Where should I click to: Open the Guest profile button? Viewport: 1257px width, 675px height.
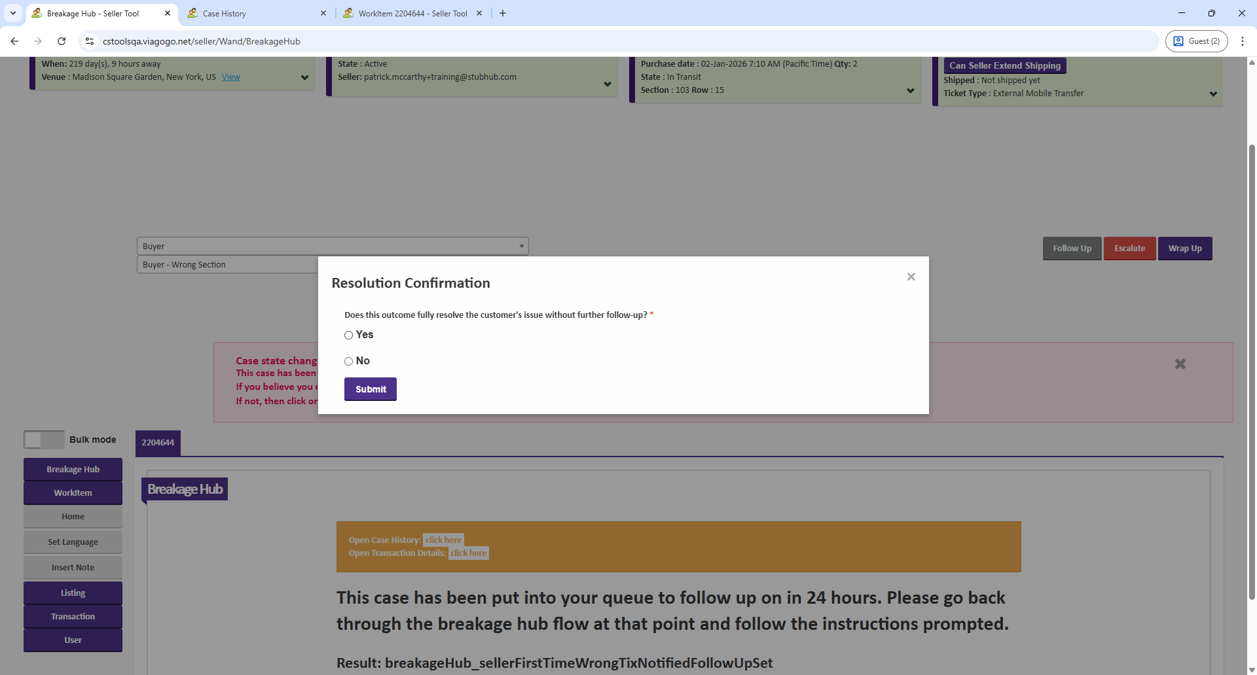tap(1196, 41)
